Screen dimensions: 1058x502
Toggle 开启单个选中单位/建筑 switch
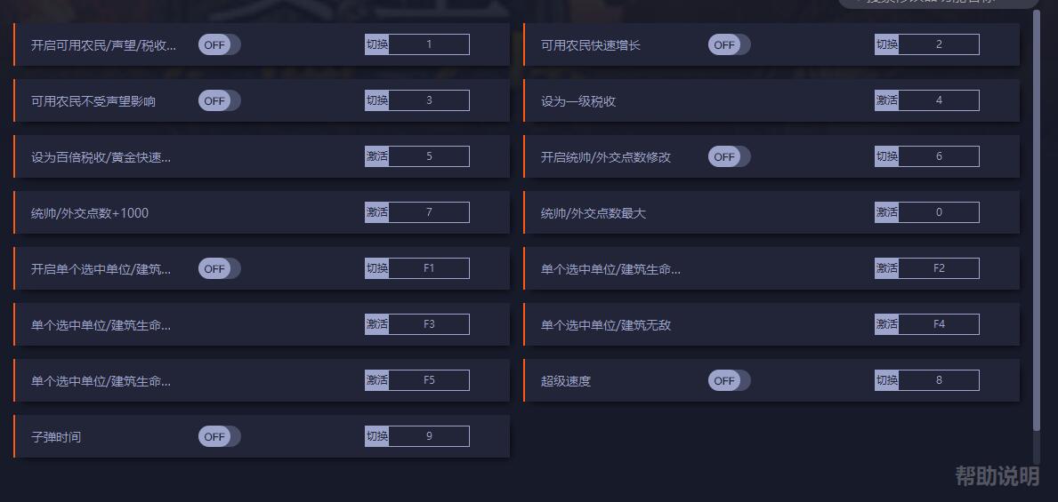pyautogui.click(x=219, y=268)
